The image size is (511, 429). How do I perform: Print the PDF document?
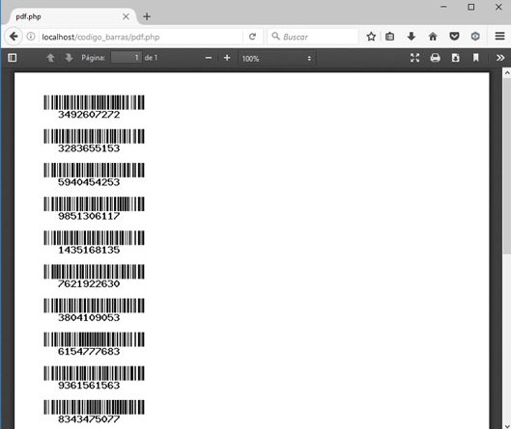(436, 58)
